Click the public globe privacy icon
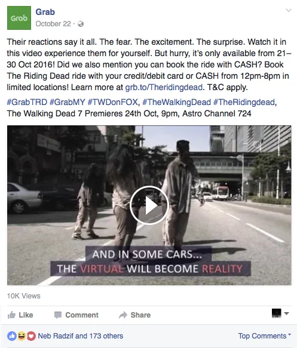 pos(81,24)
